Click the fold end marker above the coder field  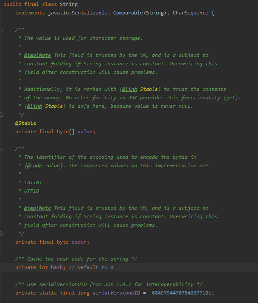(1, 234)
